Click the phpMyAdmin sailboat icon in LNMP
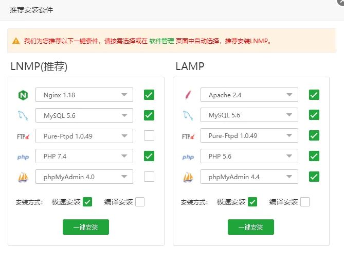 [23, 177]
